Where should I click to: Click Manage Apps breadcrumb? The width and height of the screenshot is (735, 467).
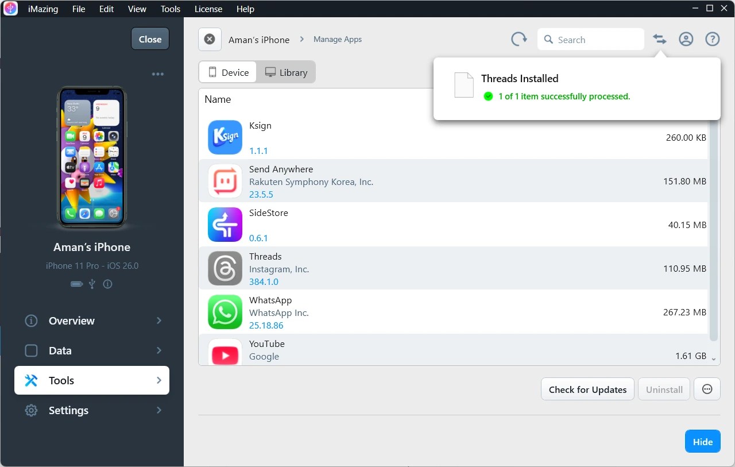tap(338, 39)
